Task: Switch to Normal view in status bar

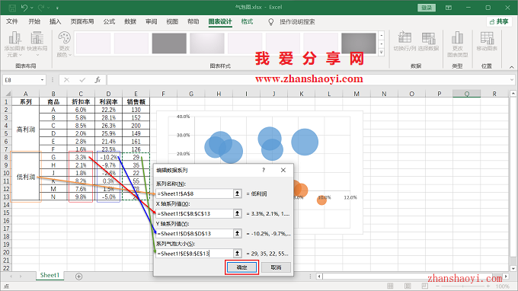Action: tap(390, 286)
